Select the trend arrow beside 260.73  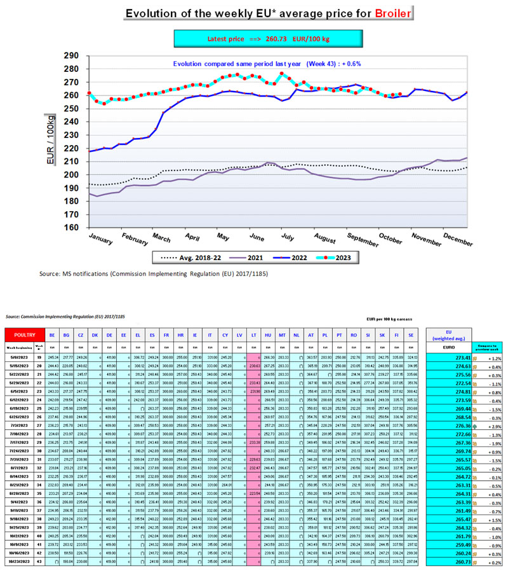475,562
